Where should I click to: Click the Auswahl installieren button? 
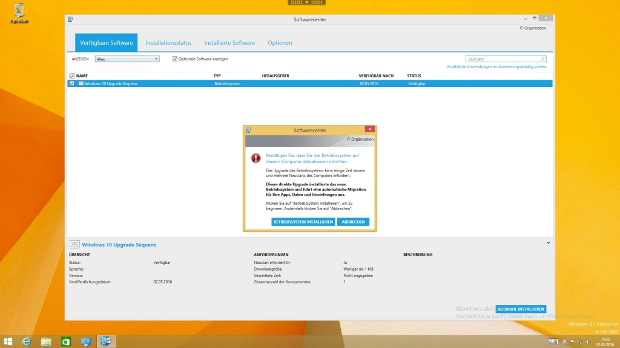tap(521, 309)
